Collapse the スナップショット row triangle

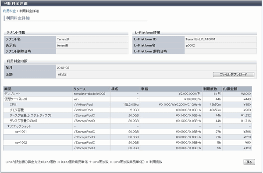pos(8,126)
